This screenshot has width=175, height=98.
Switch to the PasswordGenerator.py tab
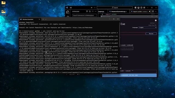tap(119, 11)
